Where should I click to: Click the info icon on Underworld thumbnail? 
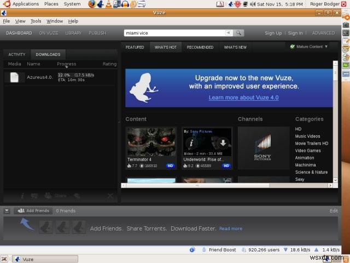191,144
